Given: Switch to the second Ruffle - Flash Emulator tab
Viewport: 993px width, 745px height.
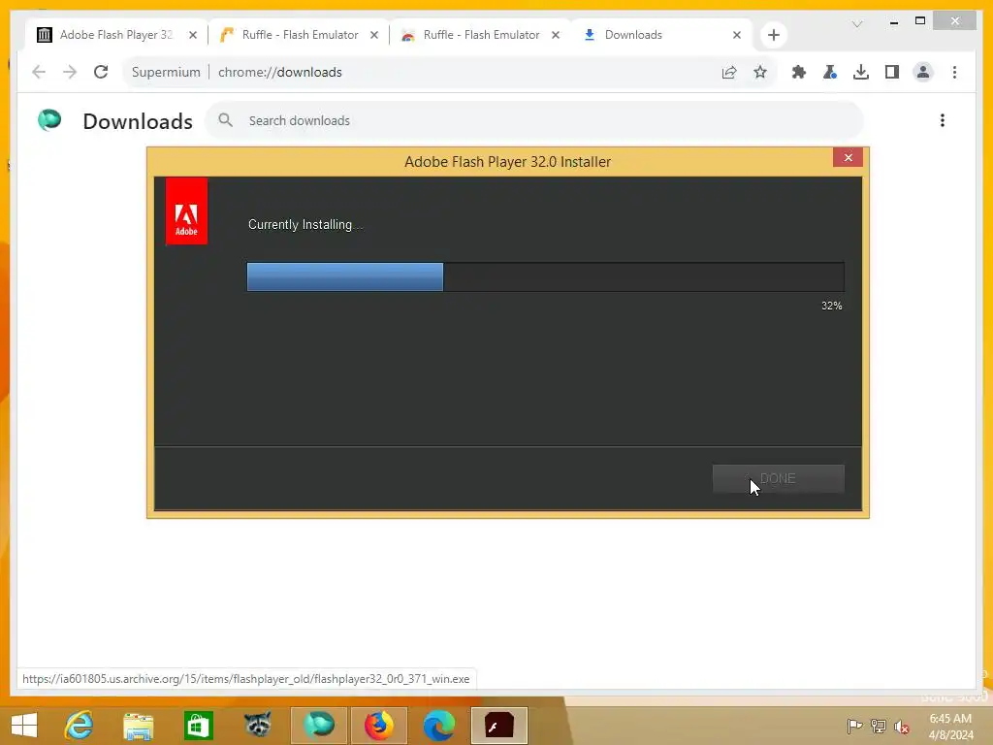Looking at the screenshot, I should tap(481, 35).
